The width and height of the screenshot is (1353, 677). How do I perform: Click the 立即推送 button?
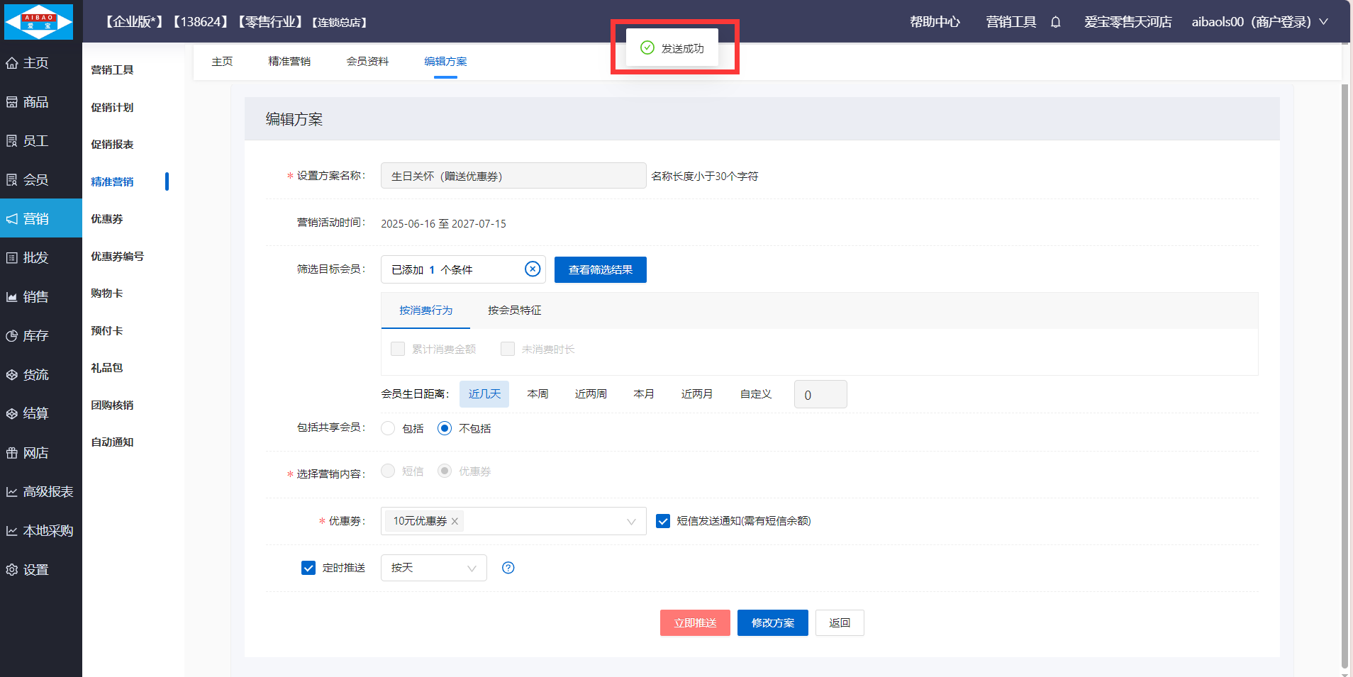[x=694, y=623]
